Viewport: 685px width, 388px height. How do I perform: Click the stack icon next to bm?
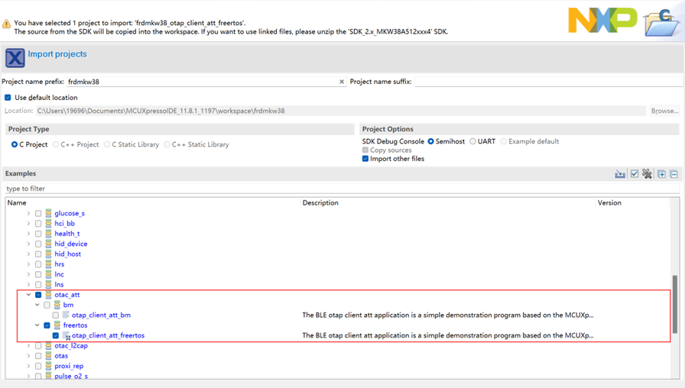pyautogui.click(x=57, y=305)
